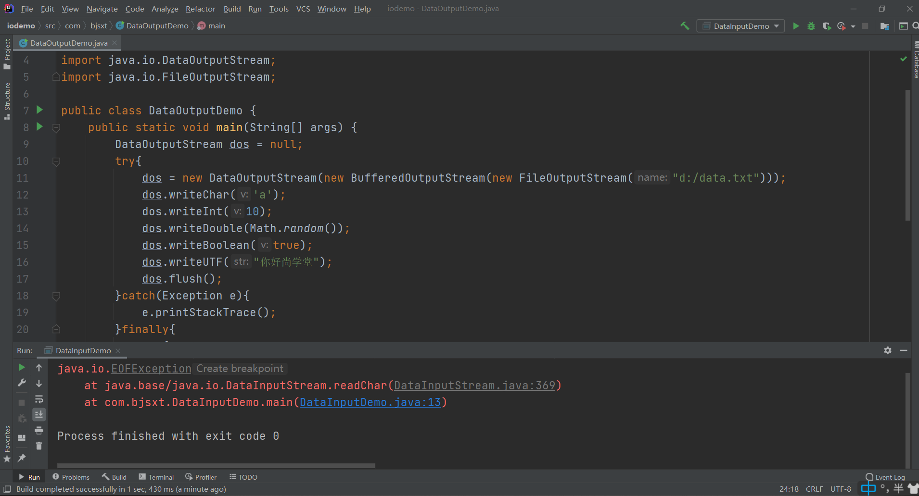Click the Search Everywhere magnifier icon
This screenshot has width=919, height=496.
(916, 26)
